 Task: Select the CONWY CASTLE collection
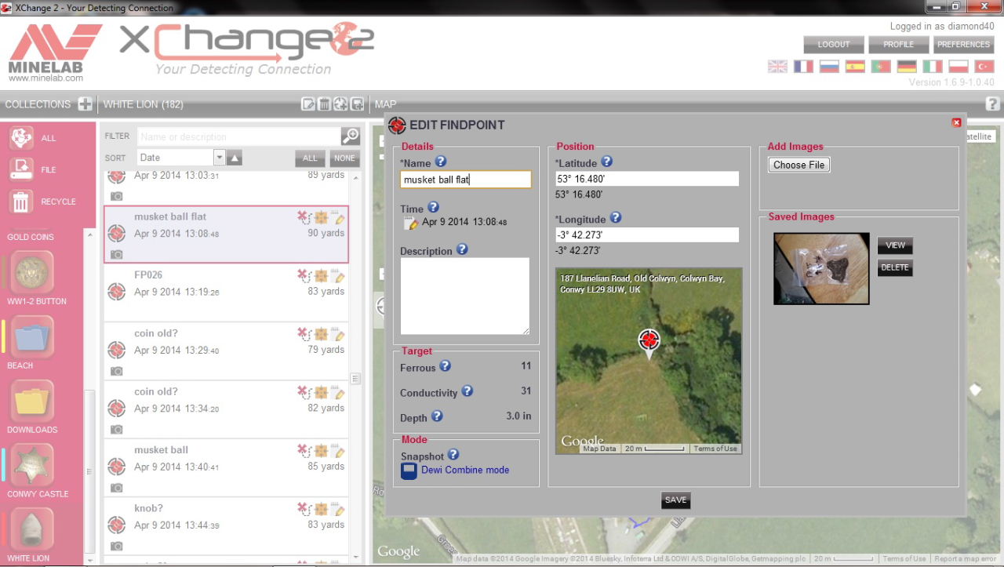pos(32,465)
